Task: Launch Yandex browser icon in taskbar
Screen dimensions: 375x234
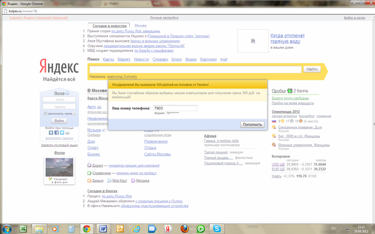Action: pos(168,229)
